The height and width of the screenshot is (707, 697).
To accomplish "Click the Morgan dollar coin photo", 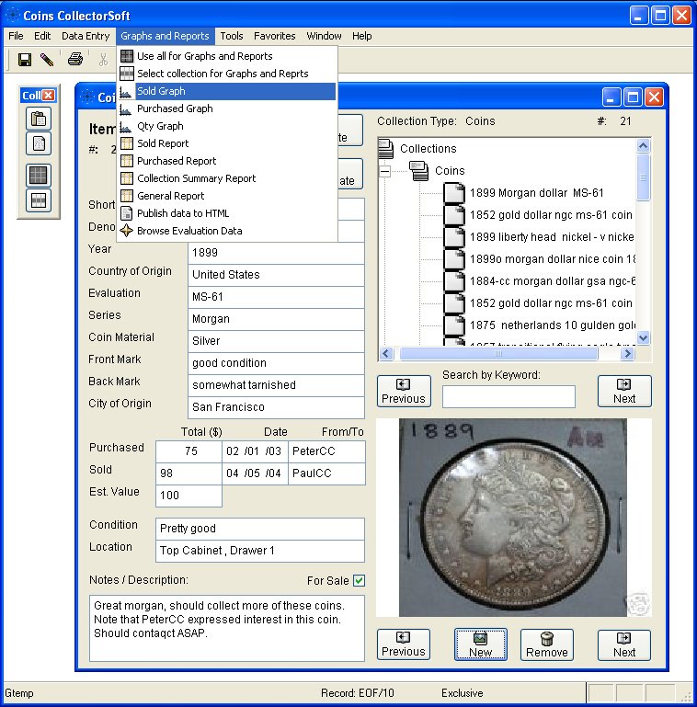I will tap(512, 518).
